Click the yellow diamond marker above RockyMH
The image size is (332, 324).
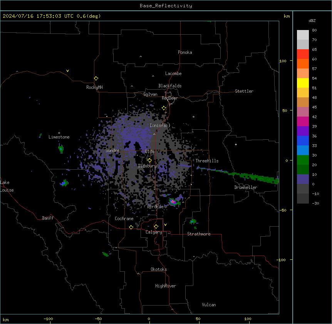pyautogui.click(x=96, y=78)
